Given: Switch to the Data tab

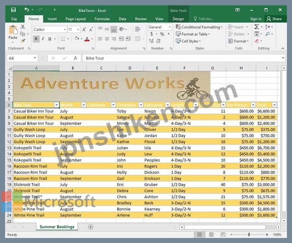Looking at the screenshot, I should point(123,19).
